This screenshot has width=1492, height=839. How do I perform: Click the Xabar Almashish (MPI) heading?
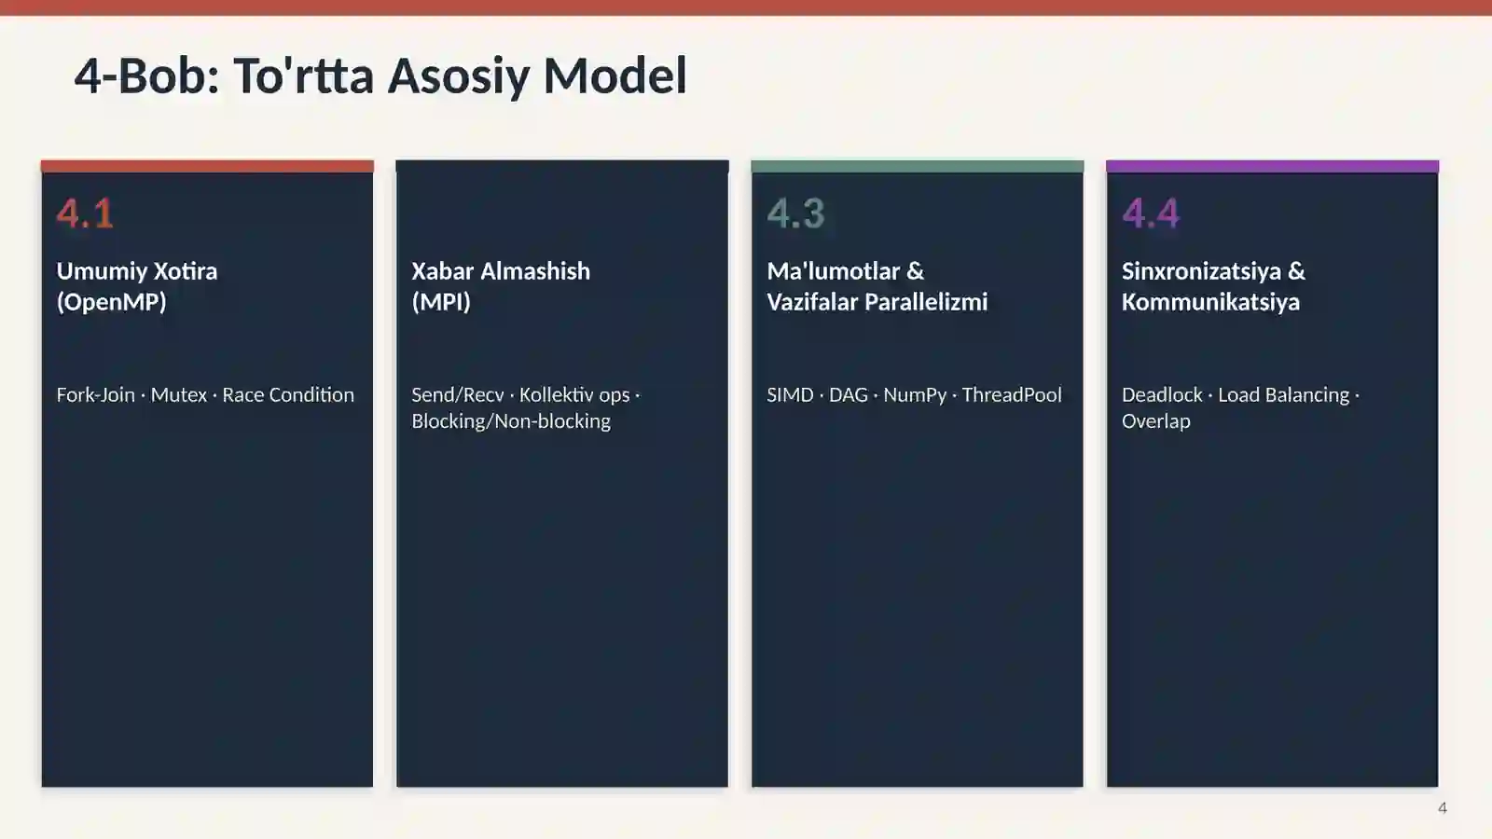(501, 286)
